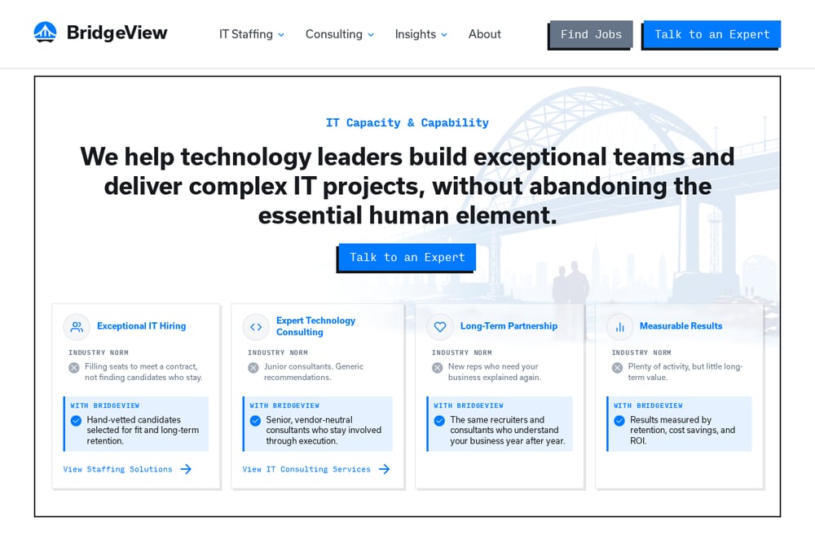Image resolution: width=815 pixels, height=544 pixels.
Task: Click the checkmark icon beside The same recruiters
Action: coord(439,421)
